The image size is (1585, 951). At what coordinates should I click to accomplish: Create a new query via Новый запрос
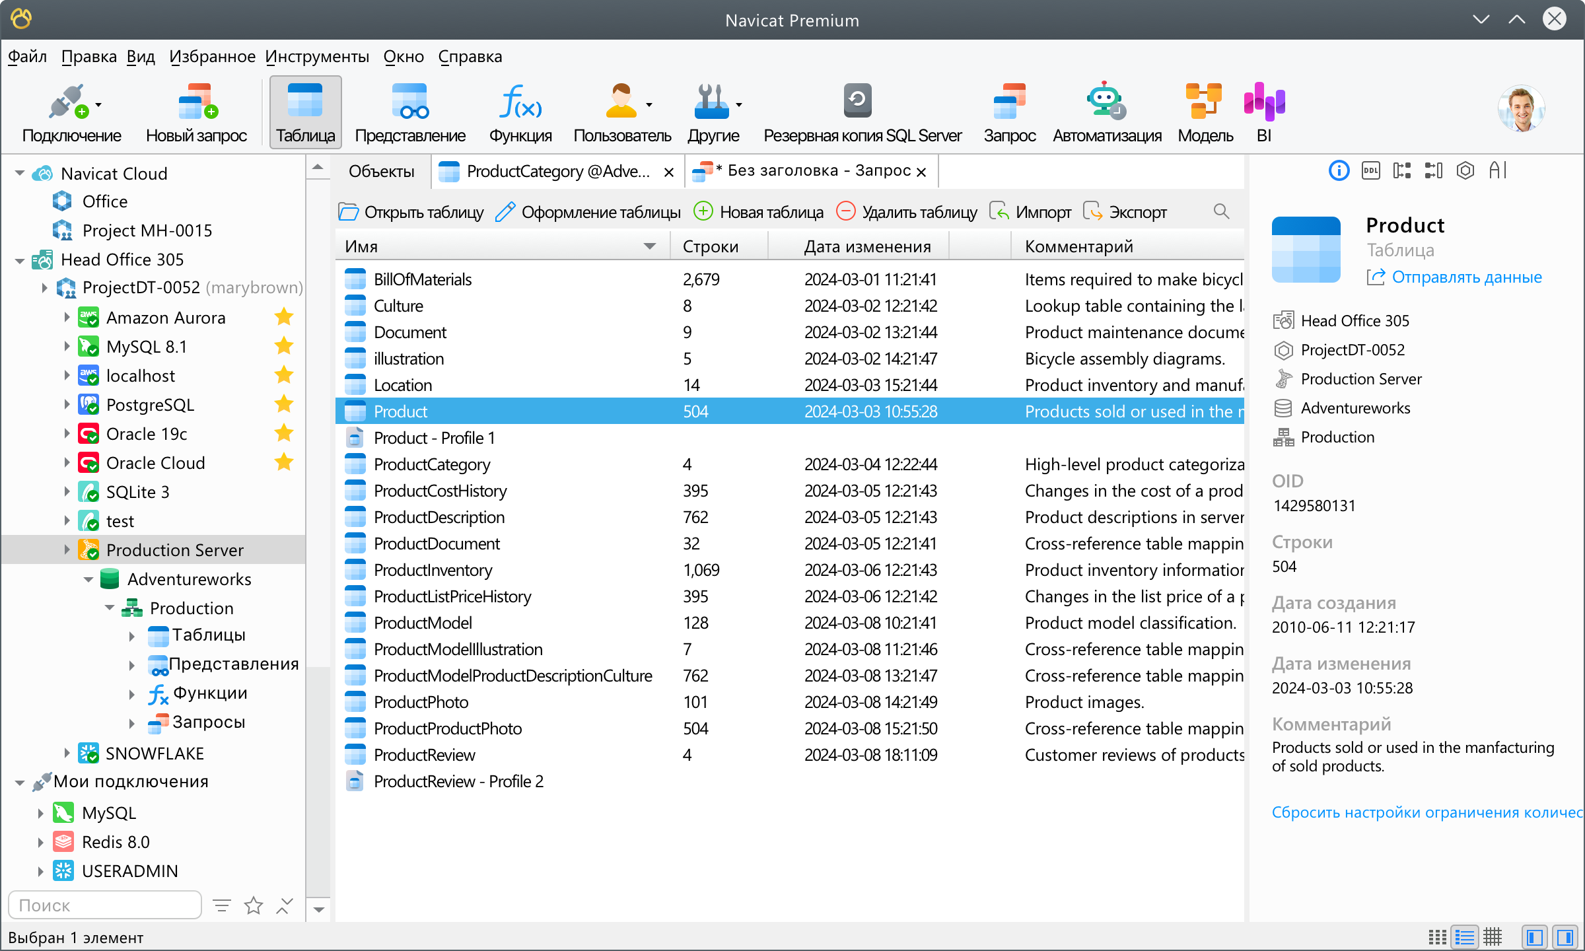pyautogui.click(x=196, y=112)
